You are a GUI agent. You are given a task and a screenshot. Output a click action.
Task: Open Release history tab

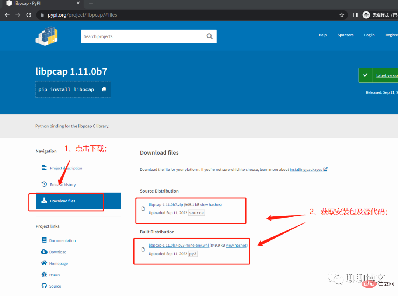pos(63,185)
